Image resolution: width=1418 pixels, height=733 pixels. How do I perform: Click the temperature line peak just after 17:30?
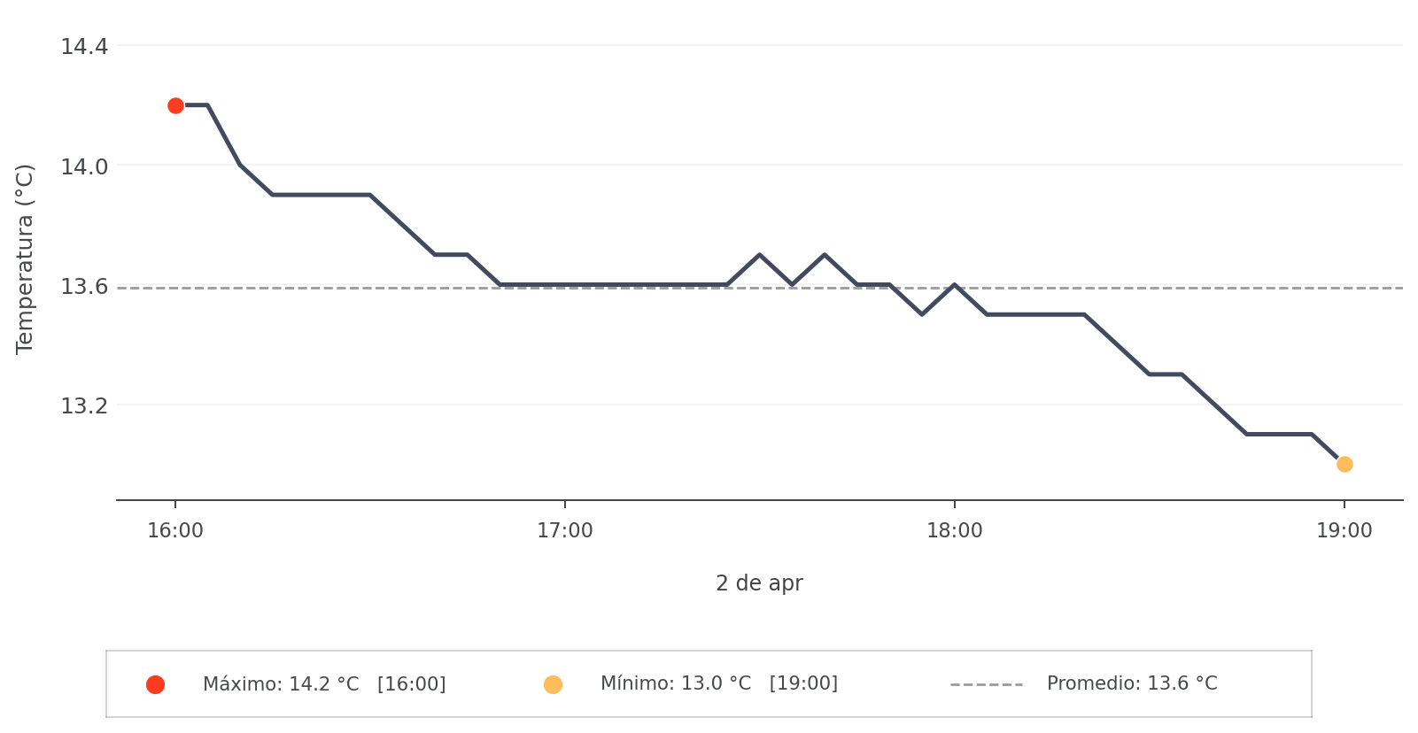pyautogui.click(x=759, y=255)
